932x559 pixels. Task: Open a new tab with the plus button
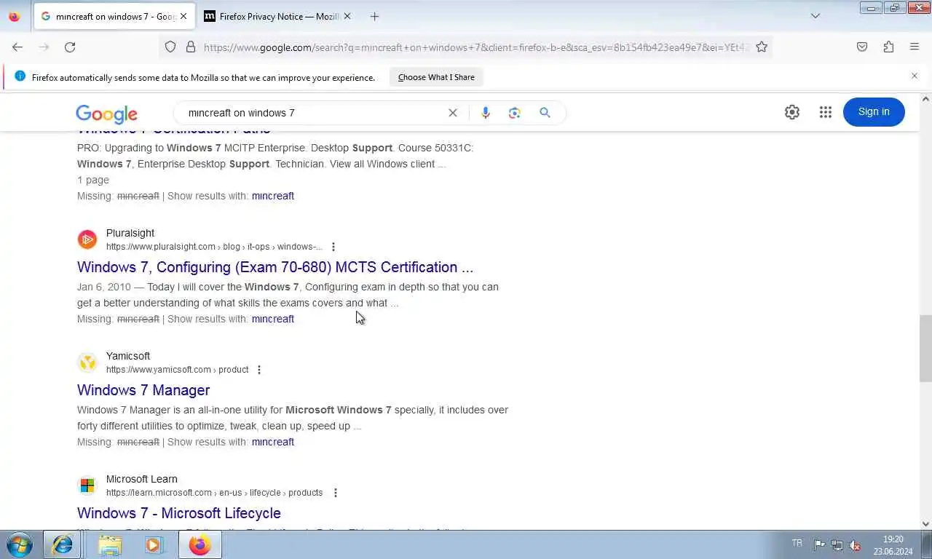pos(374,16)
